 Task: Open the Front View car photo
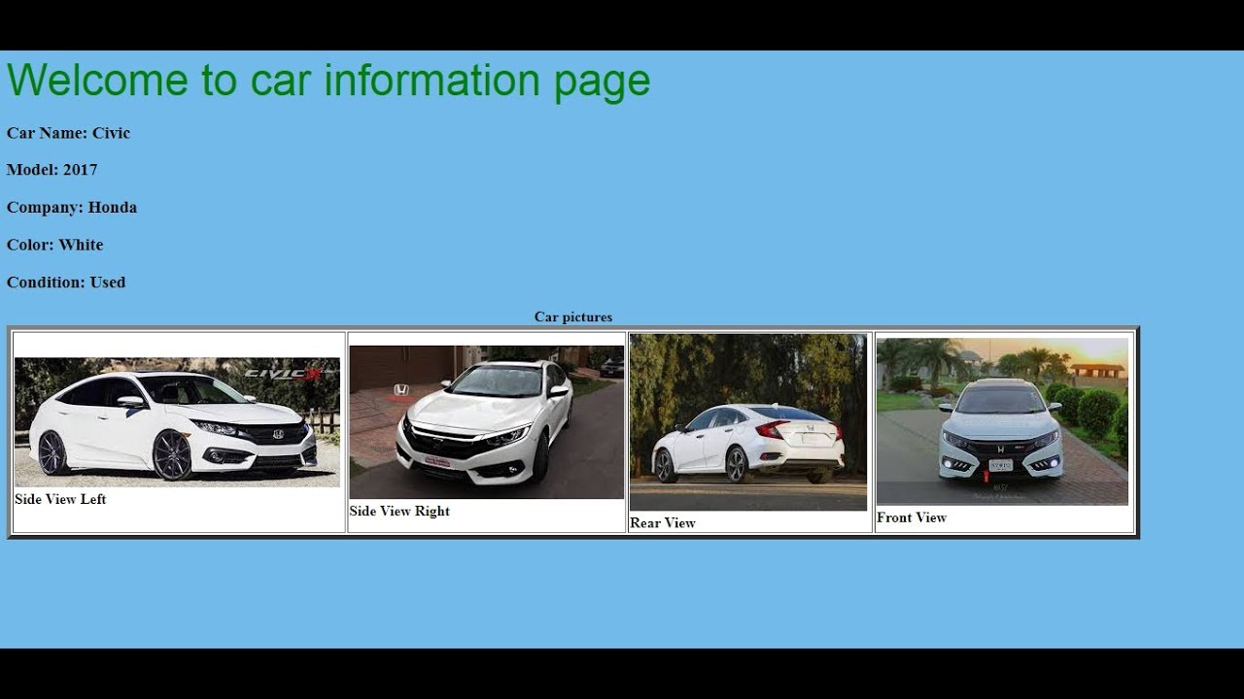click(1002, 421)
